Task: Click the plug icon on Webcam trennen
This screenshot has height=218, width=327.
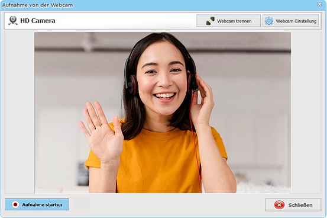Action: point(210,21)
